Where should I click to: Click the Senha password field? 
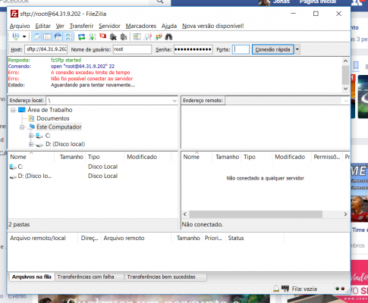[193, 49]
